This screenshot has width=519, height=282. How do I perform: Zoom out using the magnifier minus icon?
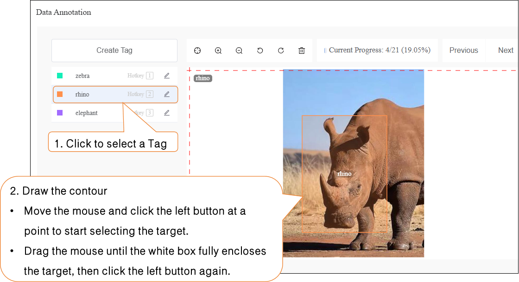[x=239, y=51]
